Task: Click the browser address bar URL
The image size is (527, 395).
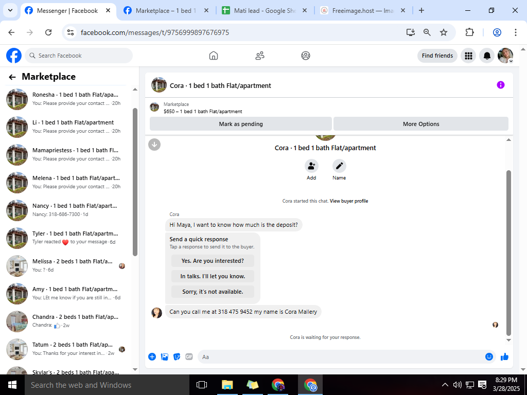Action: [x=155, y=32]
